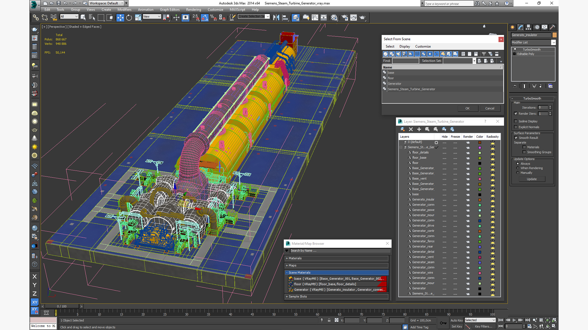588x330 pixels.
Task: Open the Rendering menu
Action: click(194, 10)
